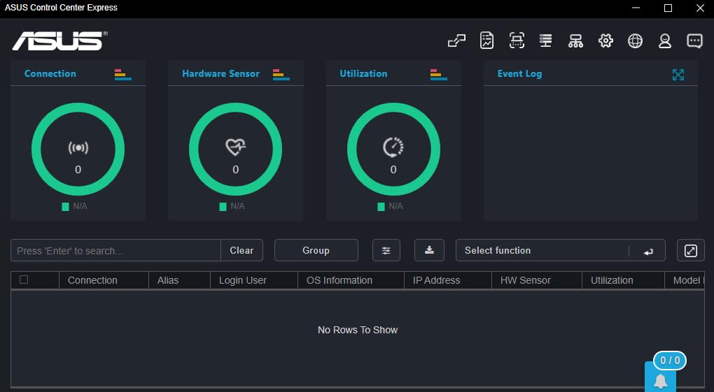Expand the Event Log panel
714x392 pixels.
678,75
